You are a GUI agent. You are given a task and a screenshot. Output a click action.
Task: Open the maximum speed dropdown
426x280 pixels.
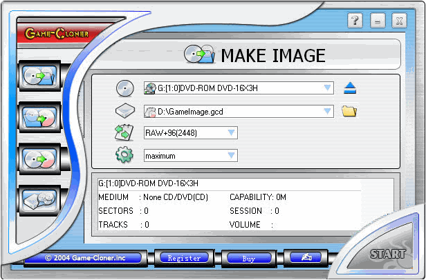coord(190,156)
